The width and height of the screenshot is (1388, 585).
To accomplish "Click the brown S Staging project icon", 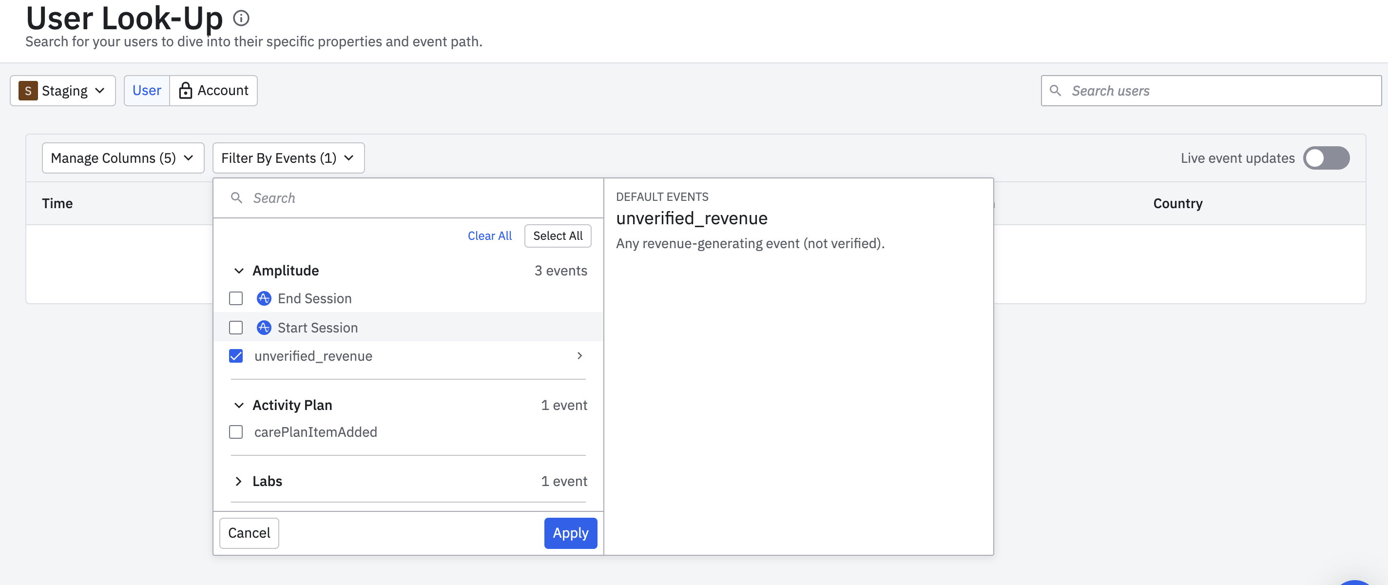I will click(28, 91).
